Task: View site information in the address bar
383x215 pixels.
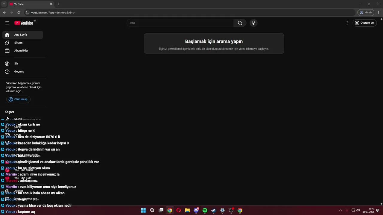Action: pyautogui.click(x=27, y=13)
